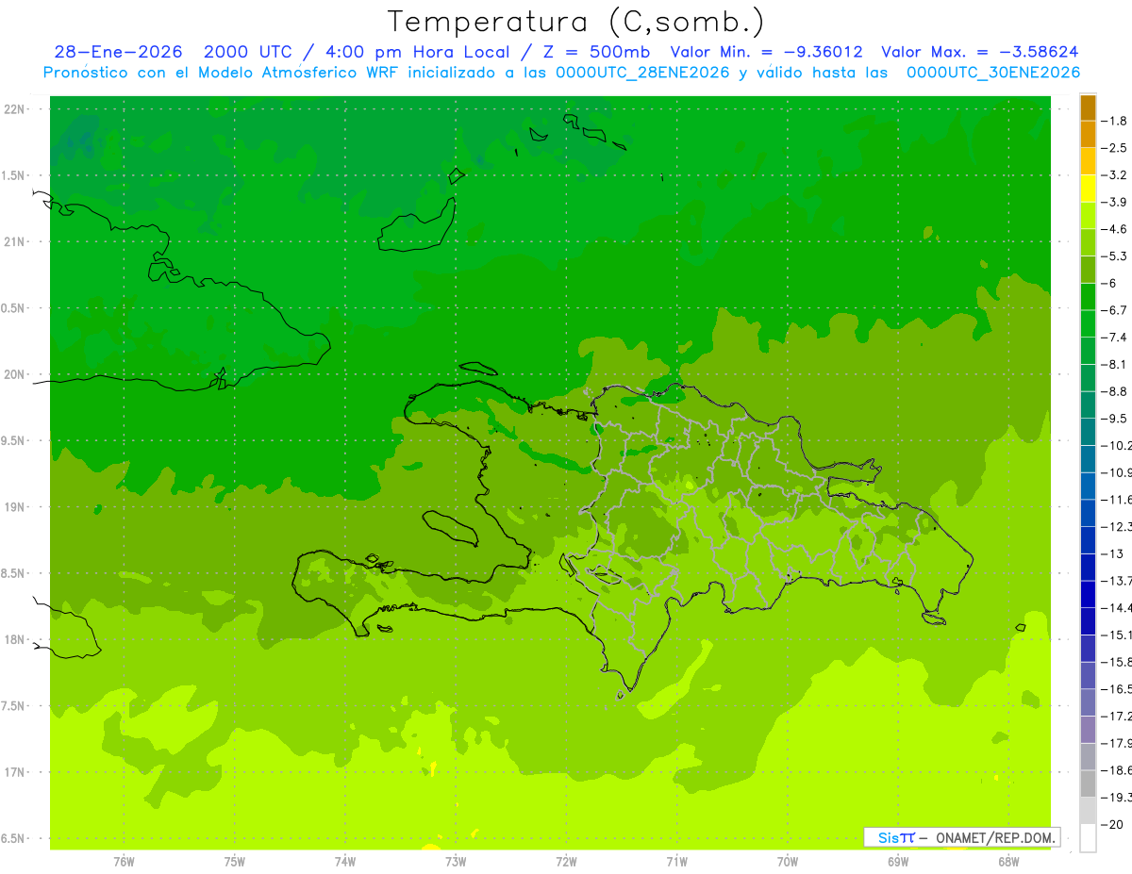Click the '69W' longitude label
Image resolution: width=1132 pixels, height=874 pixels.
coord(898,862)
